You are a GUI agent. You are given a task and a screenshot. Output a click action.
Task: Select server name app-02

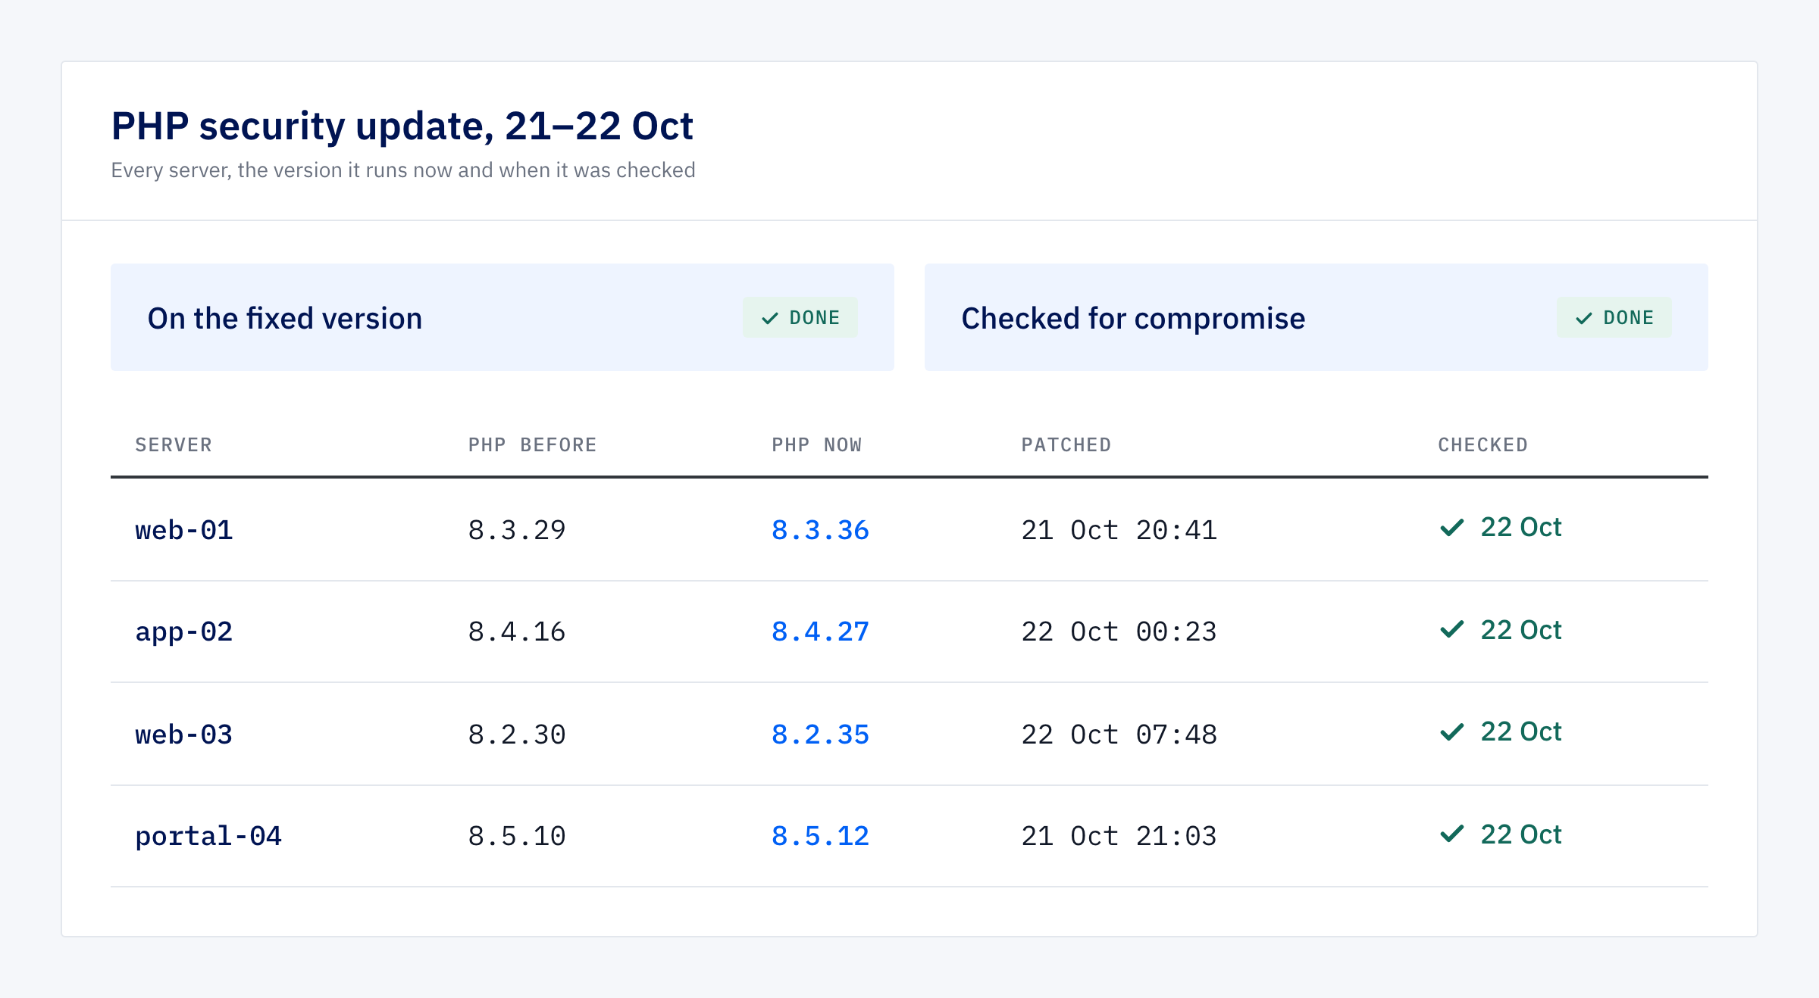pos(184,632)
